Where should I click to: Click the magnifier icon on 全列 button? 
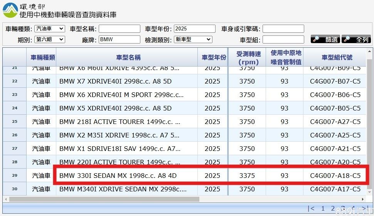coord(347,39)
